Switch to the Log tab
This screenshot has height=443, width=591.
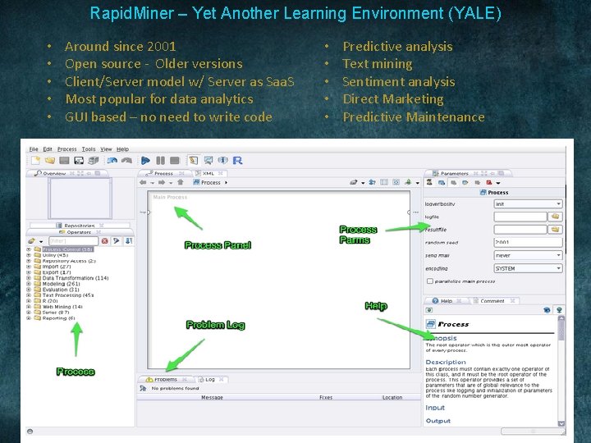pos(210,379)
